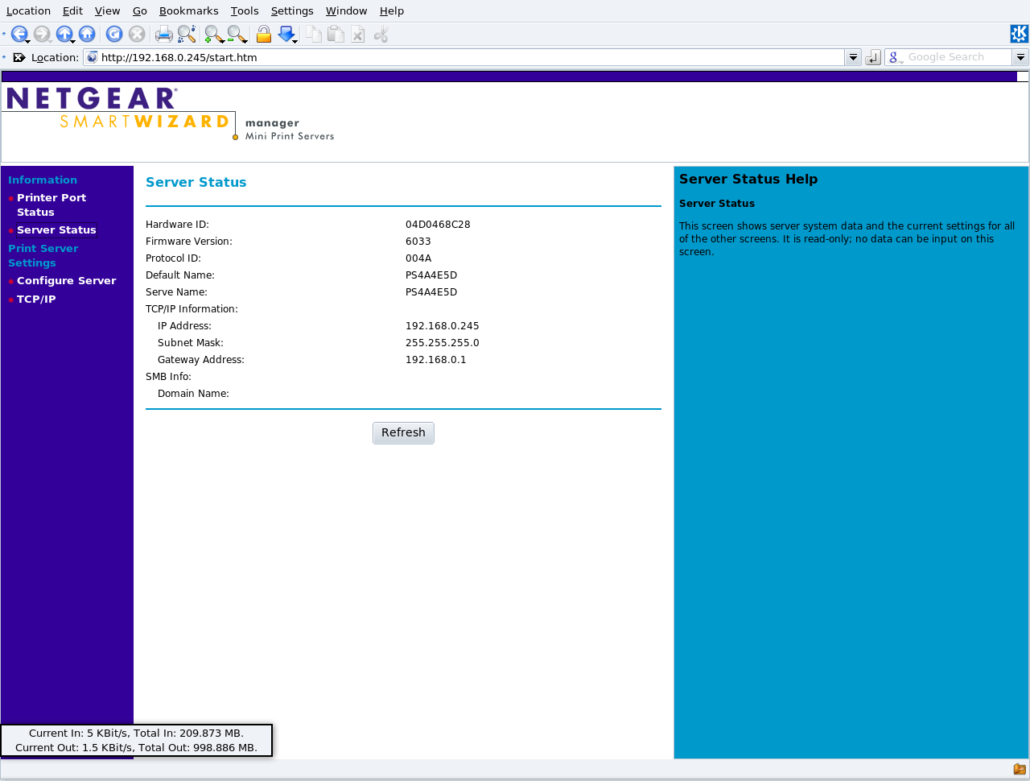This screenshot has height=781, width=1030.
Task: Open Find with the magnifier-and-dots icon
Action: pyautogui.click(x=187, y=34)
